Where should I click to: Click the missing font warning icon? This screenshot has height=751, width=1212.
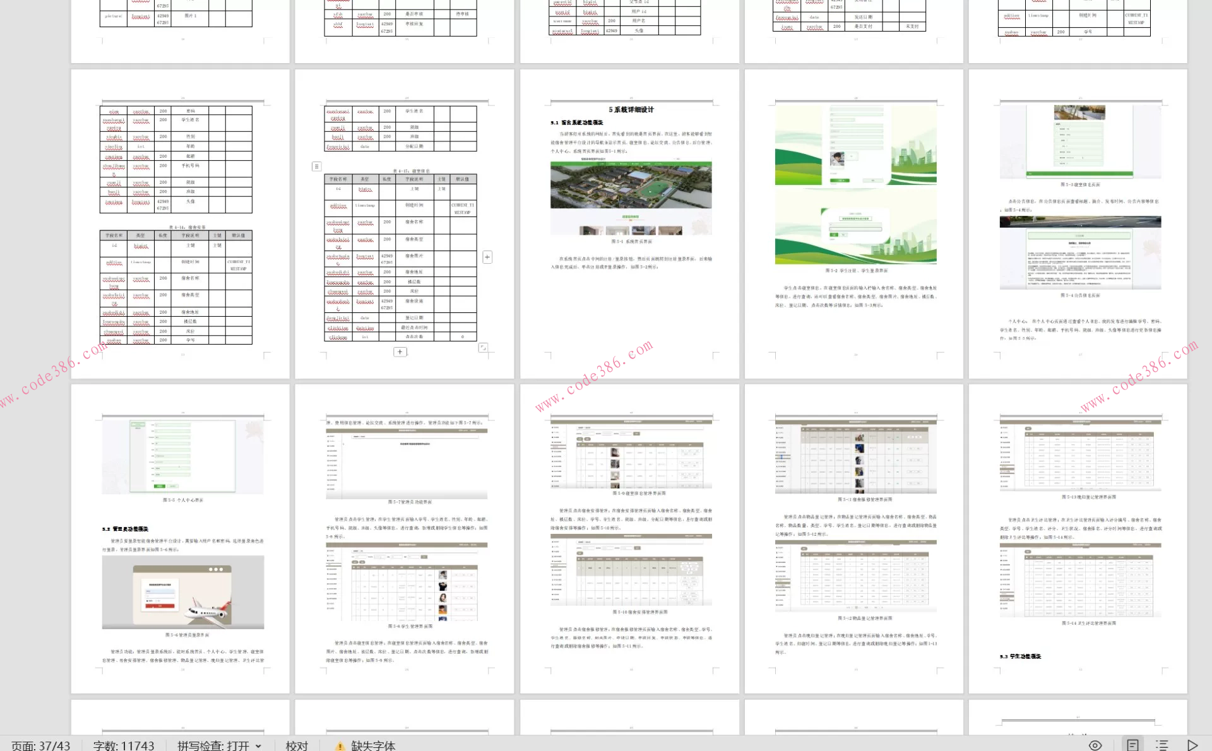click(340, 746)
